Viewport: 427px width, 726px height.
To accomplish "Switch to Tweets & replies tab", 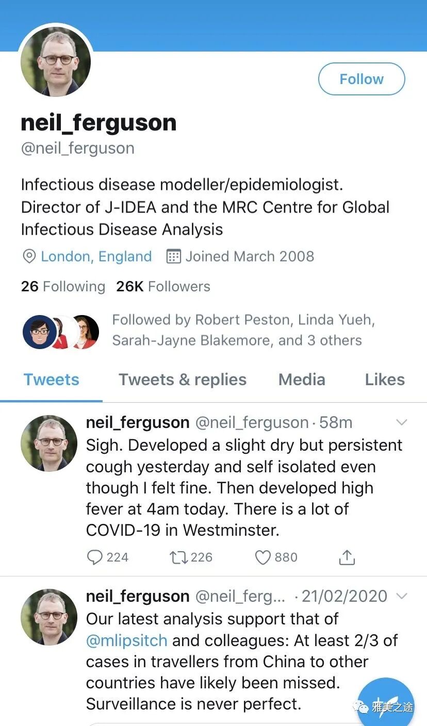I will click(x=183, y=380).
